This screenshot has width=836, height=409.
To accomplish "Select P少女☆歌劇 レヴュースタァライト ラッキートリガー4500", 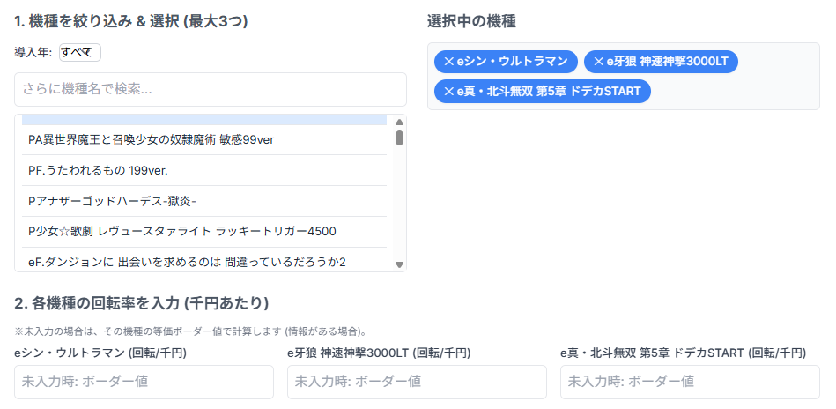I will pos(204,232).
